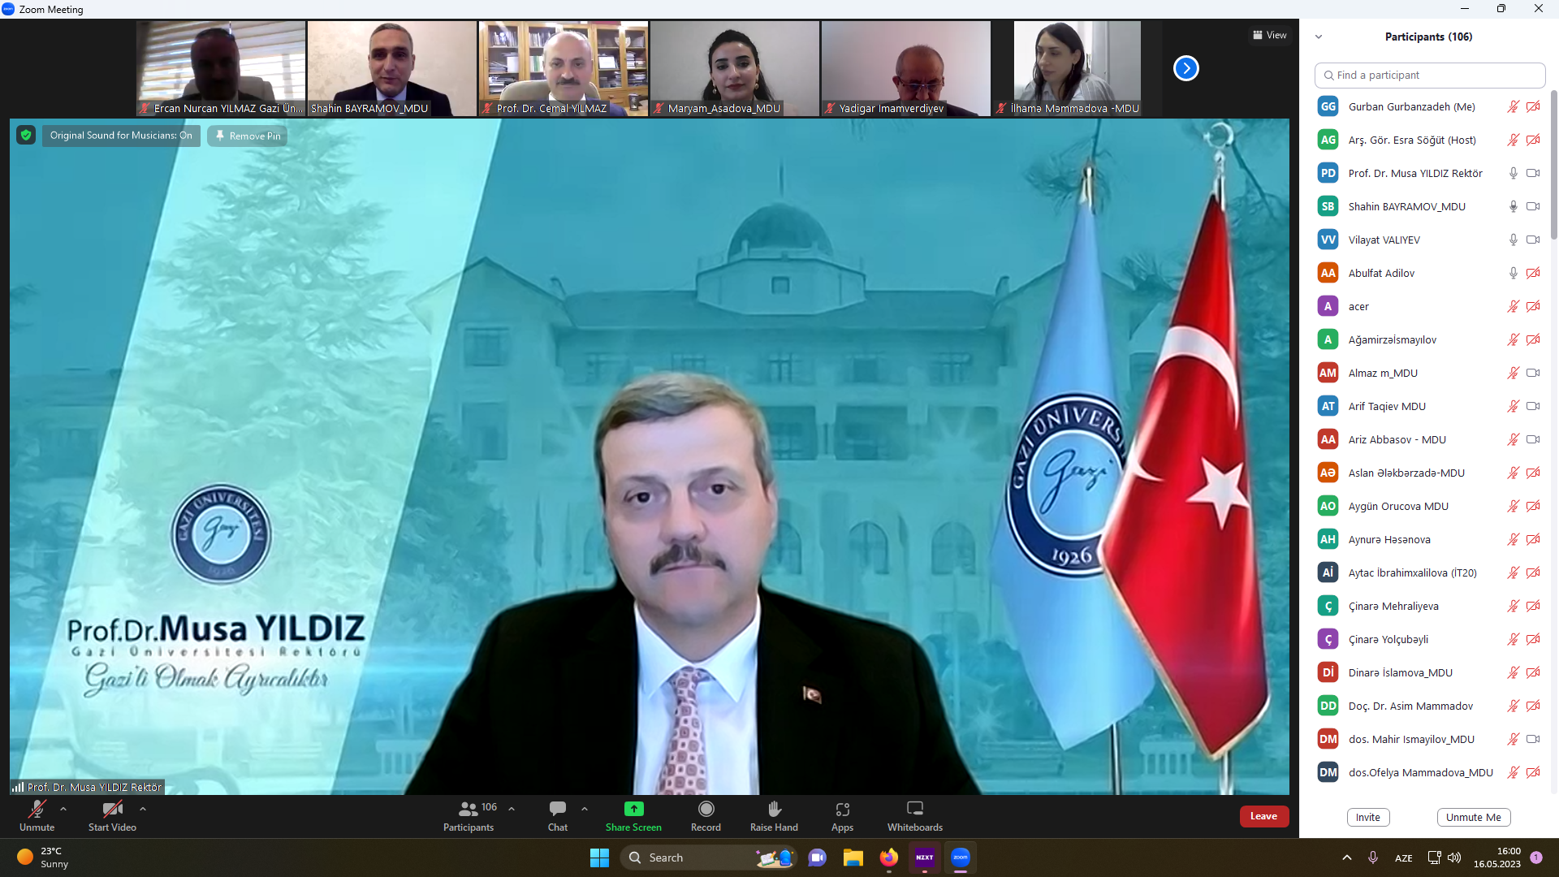1559x877 pixels.
Task: Open the Apps icon
Action: tap(842, 809)
